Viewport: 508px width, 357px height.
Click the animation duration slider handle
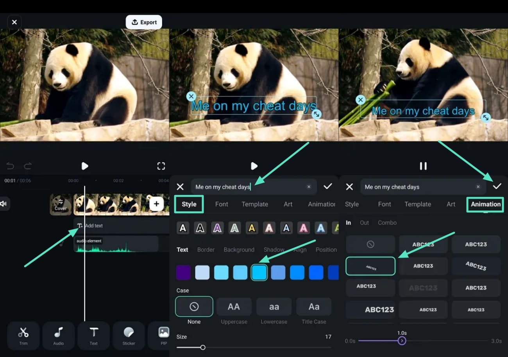click(x=402, y=341)
